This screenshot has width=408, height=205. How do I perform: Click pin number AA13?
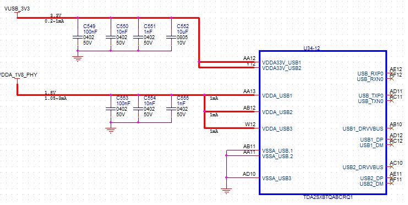click(249, 91)
